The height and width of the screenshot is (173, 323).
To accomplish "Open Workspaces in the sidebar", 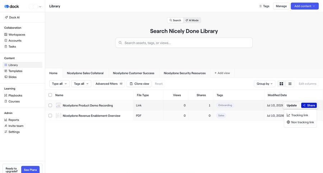I will 15,34.
